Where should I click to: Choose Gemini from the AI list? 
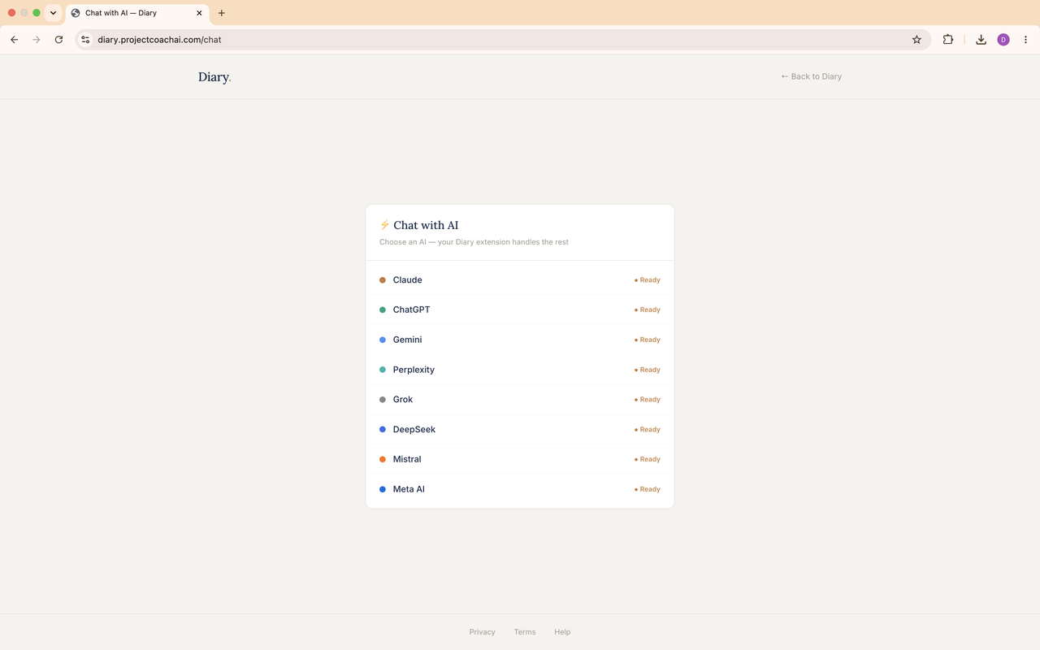520,340
